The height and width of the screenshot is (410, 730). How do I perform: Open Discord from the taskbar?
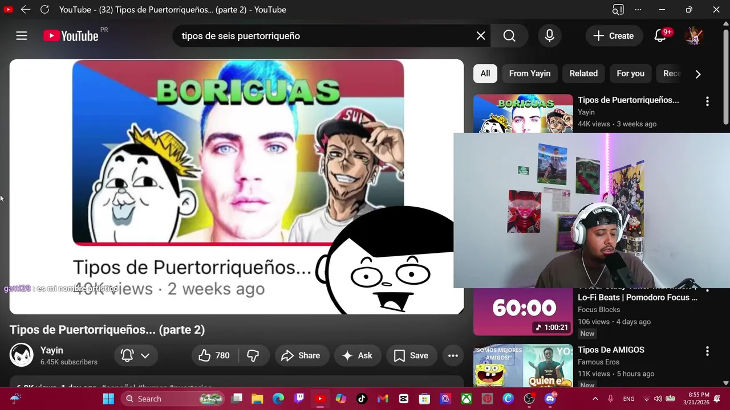click(x=550, y=399)
